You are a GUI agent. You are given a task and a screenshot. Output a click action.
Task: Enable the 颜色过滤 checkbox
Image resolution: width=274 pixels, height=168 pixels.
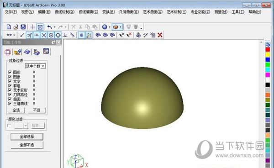(x=10, y=126)
